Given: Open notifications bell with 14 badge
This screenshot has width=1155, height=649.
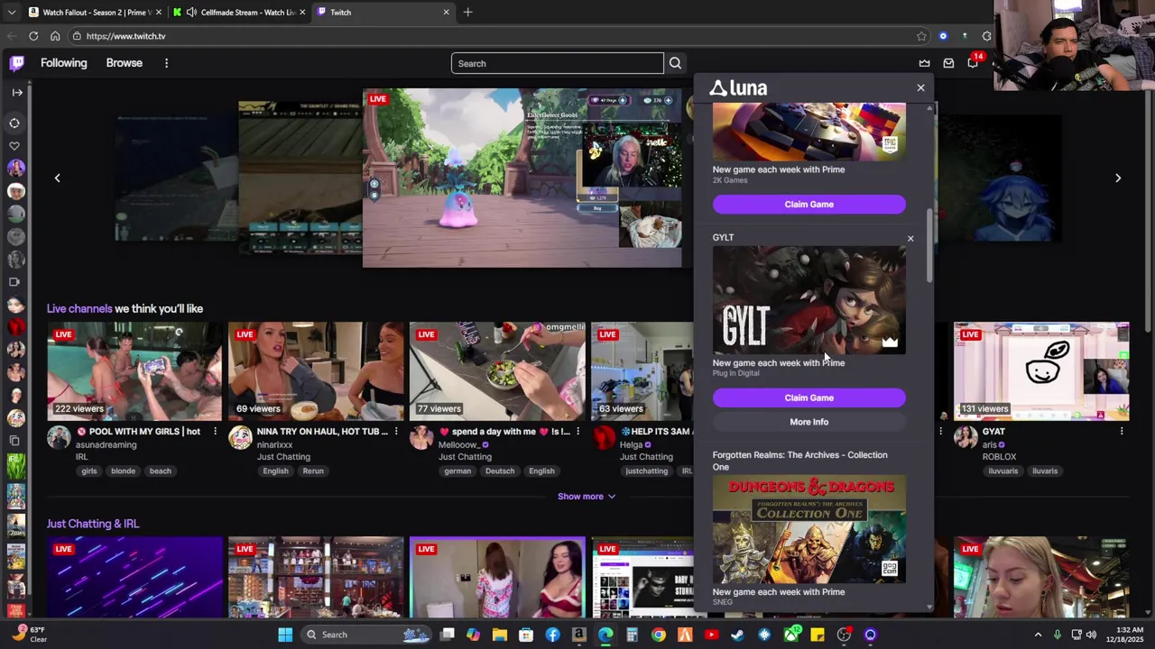Looking at the screenshot, I should pos(973,62).
